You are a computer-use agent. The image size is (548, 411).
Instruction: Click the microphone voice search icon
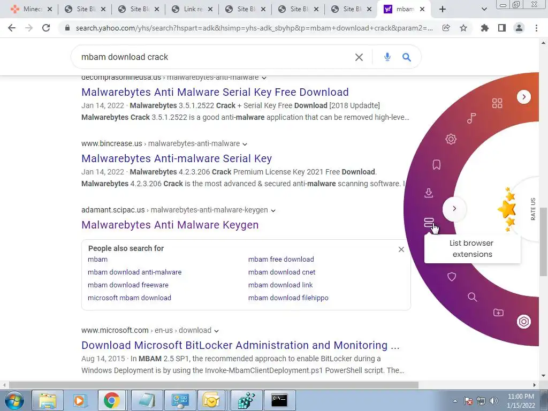click(x=387, y=57)
